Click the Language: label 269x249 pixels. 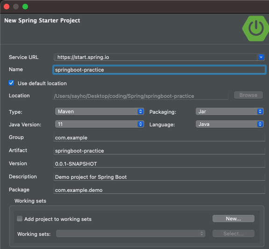click(162, 124)
